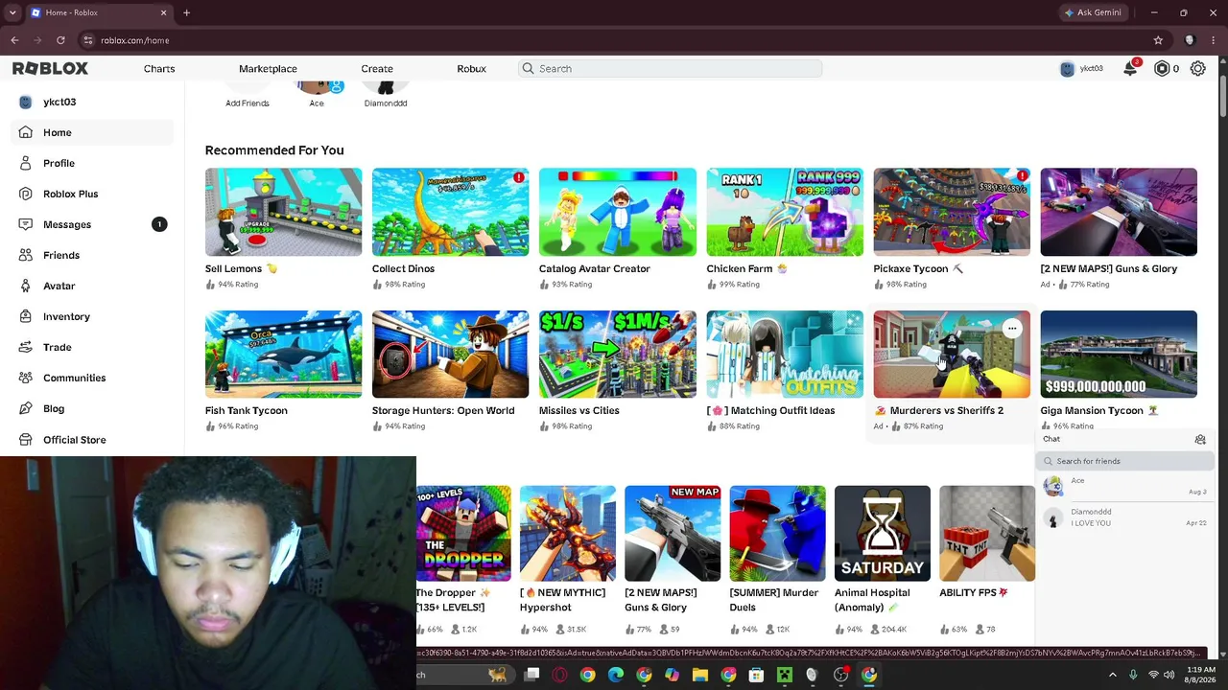
Task: Open the Collect Dinos game thumbnail
Action: pos(450,212)
